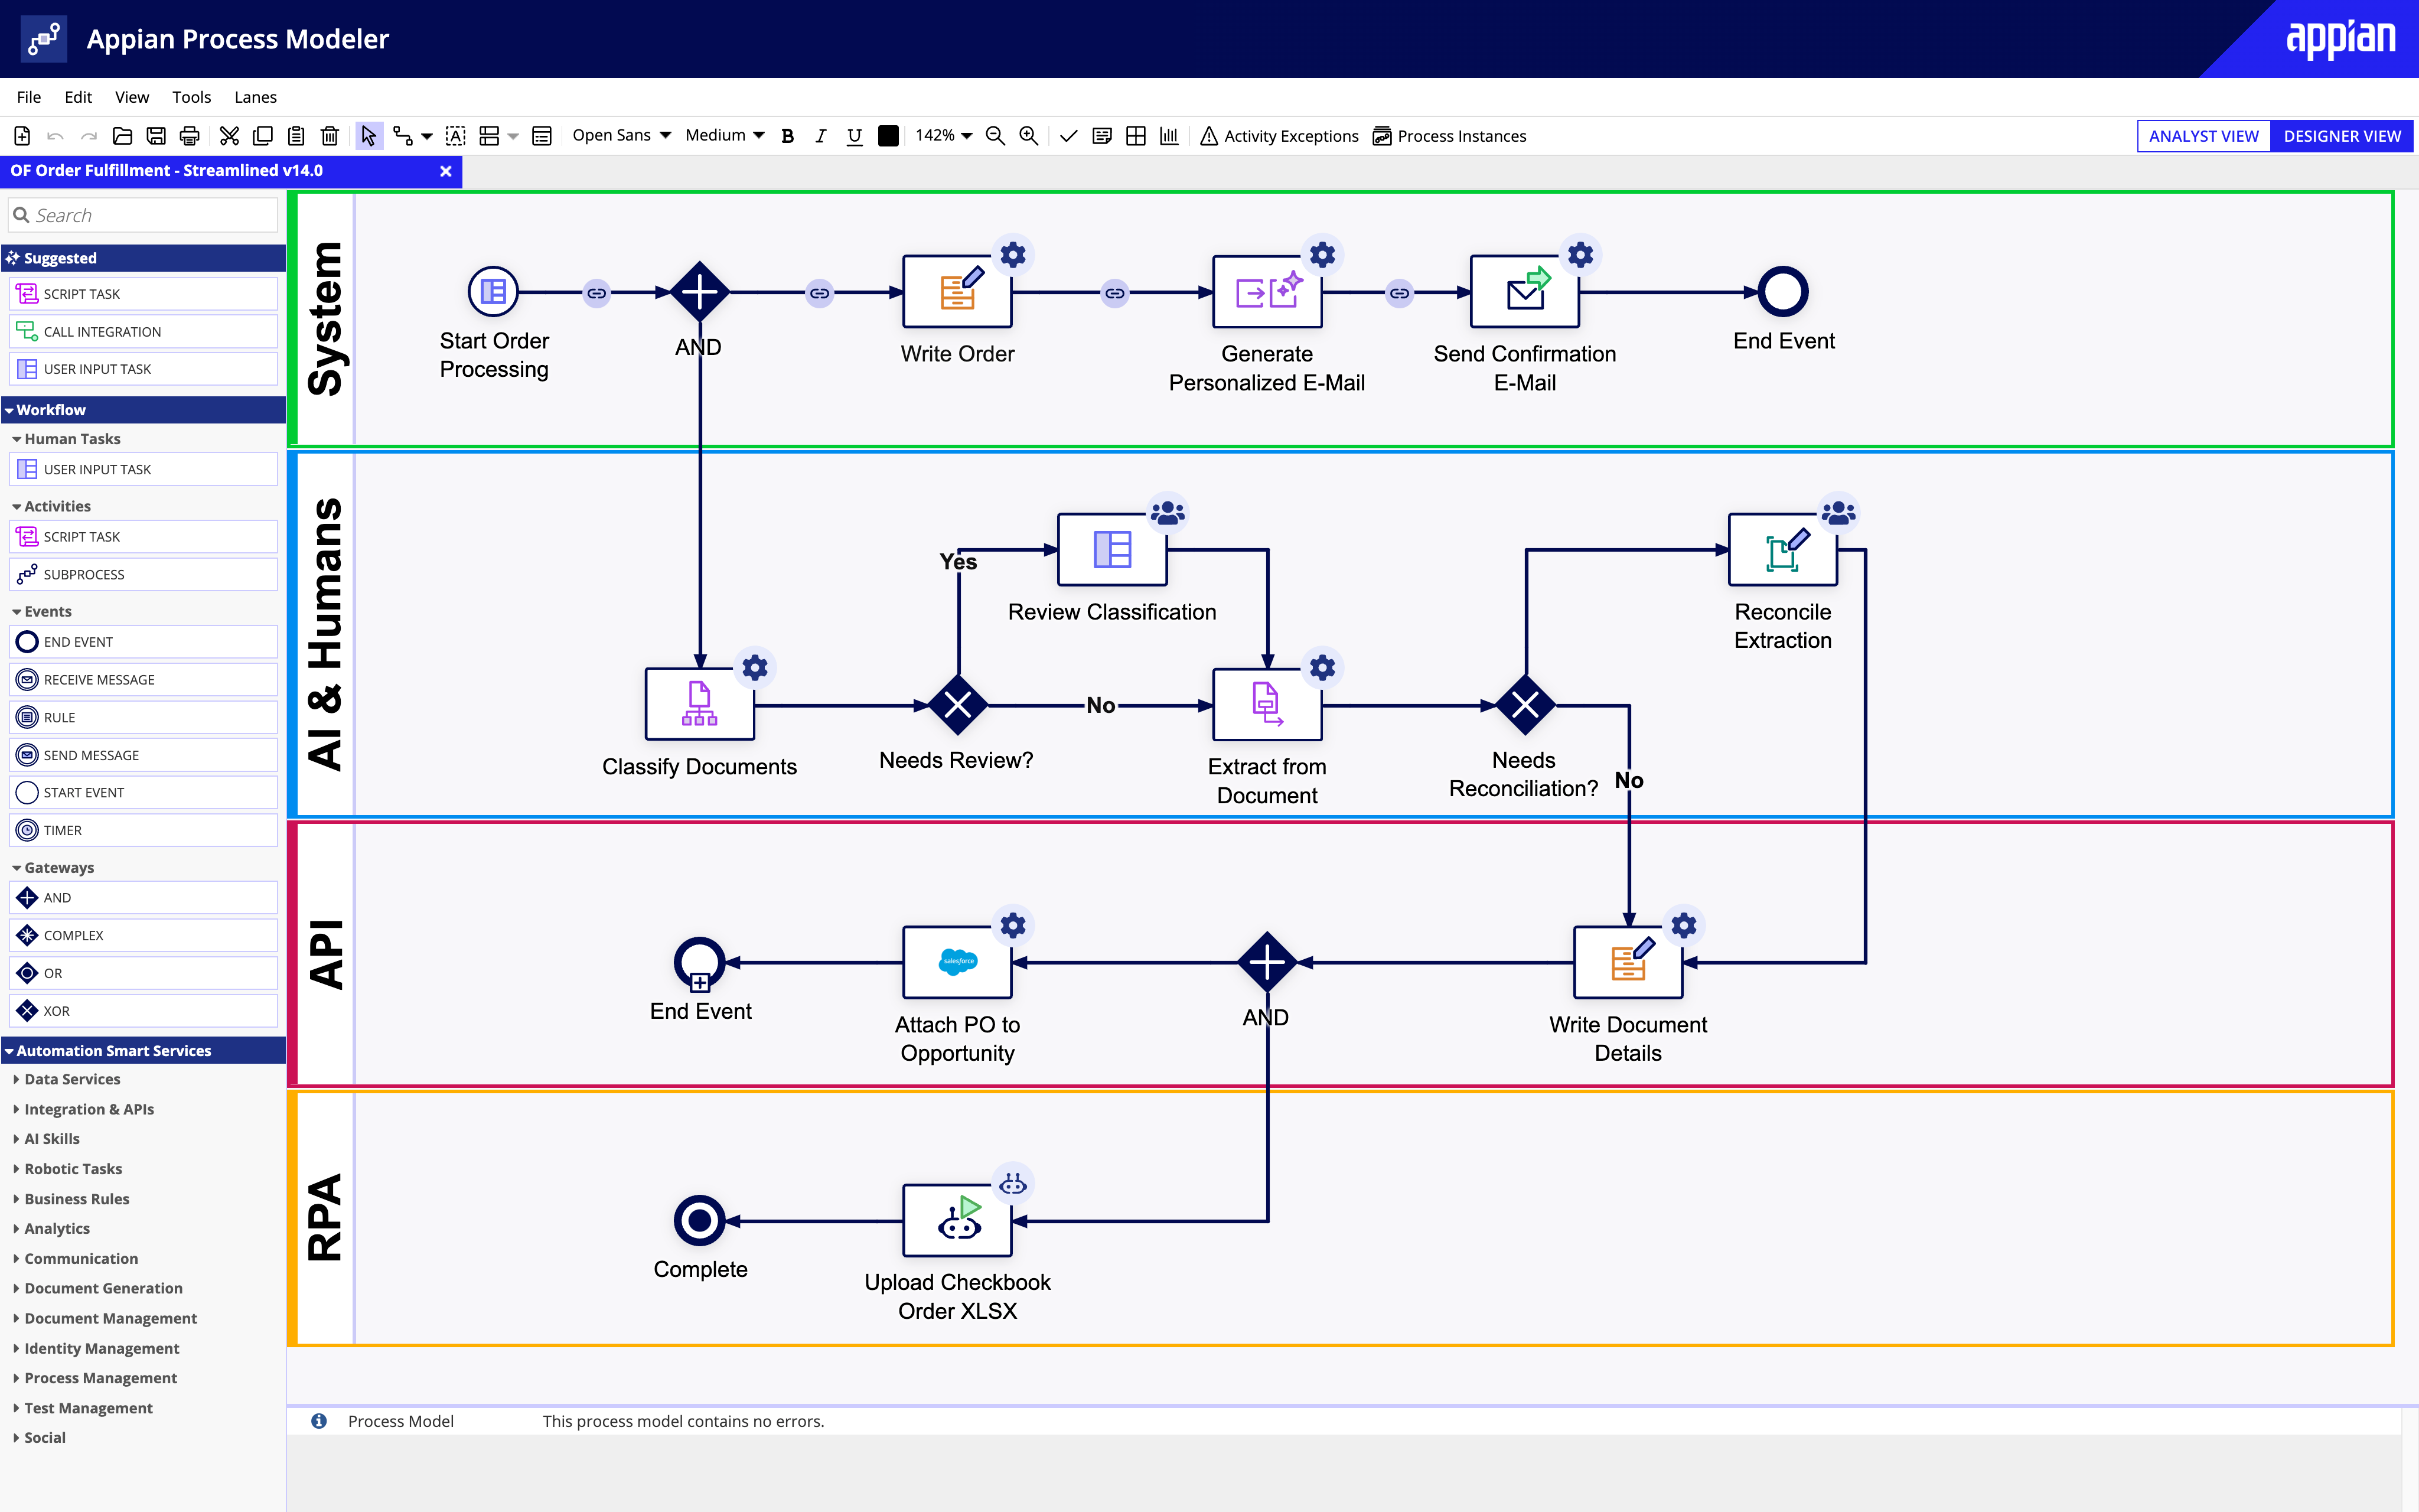The height and width of the screenshot is (1512, 2419).
Task: Open the connector tool dropdown arrow
Action: click(x=427, y=136)
